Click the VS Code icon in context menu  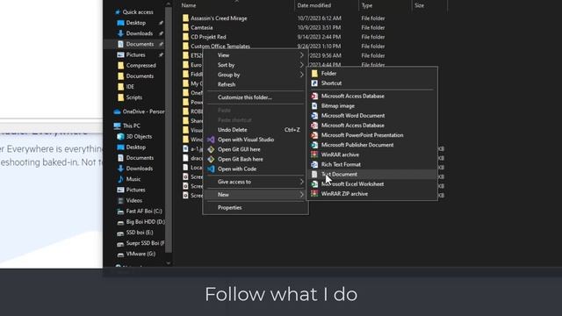point(211,169)
